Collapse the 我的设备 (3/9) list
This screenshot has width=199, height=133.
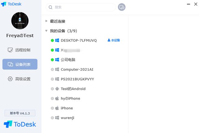tap(46, 31)
